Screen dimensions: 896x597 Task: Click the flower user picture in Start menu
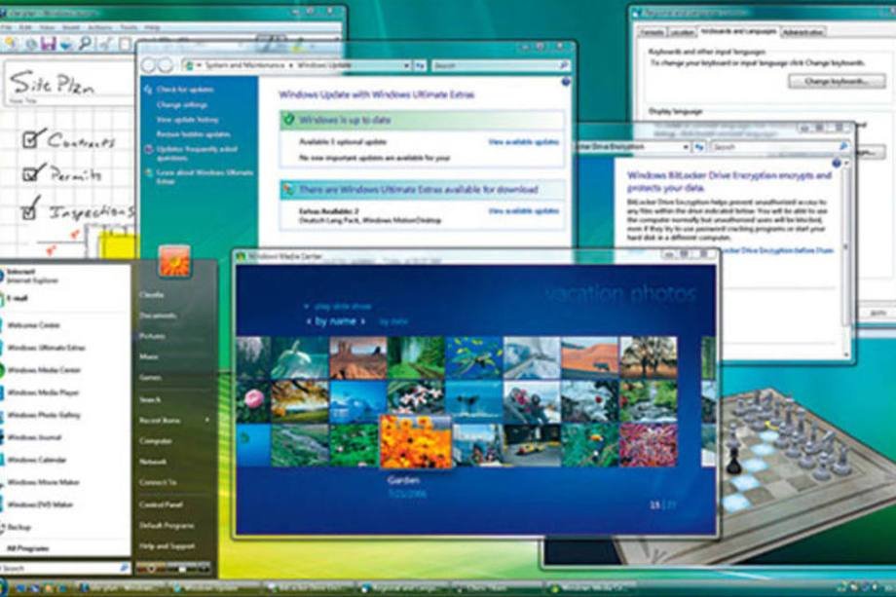[x=174, y=262]
